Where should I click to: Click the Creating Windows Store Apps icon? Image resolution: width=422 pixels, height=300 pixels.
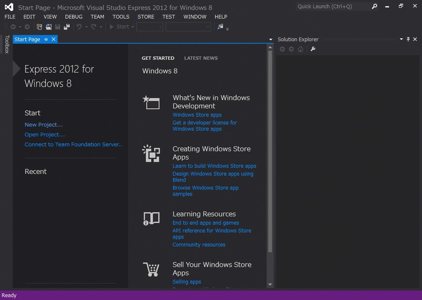point(151,153)
